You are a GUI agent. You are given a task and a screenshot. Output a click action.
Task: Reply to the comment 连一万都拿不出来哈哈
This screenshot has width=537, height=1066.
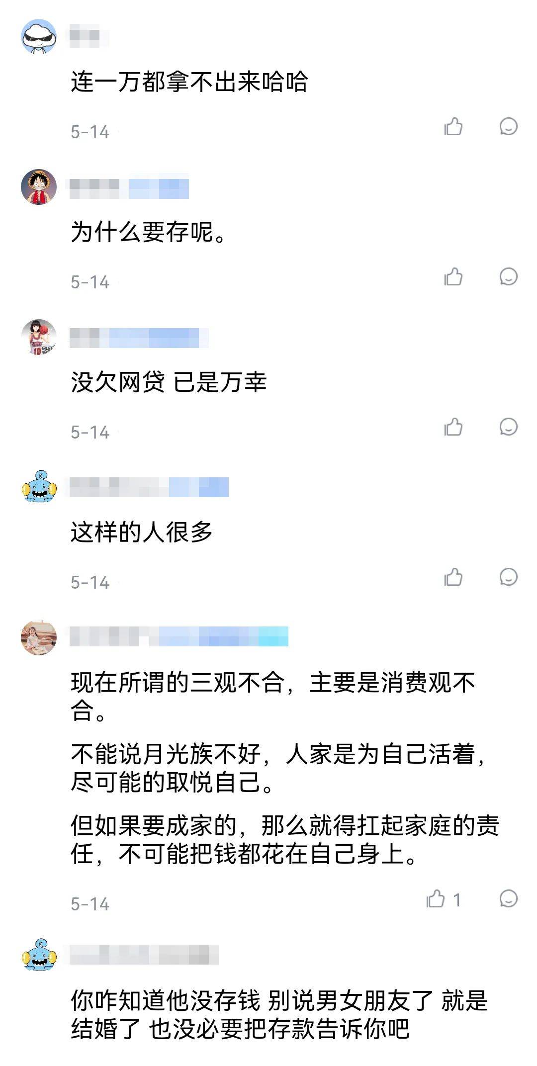pos(509,127)
